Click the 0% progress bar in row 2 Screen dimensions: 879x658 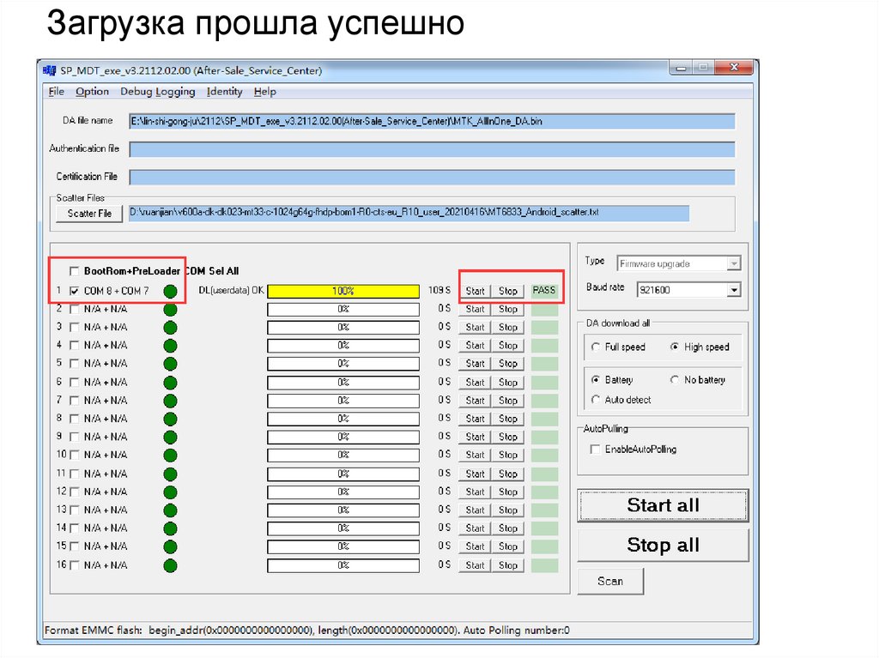click(x=343, y=310)
